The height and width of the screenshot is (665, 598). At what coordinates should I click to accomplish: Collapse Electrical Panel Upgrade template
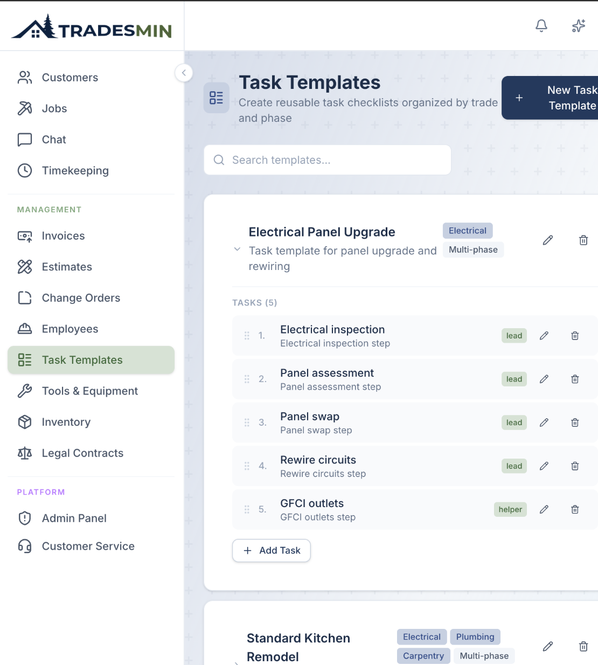tap(237, 249)
